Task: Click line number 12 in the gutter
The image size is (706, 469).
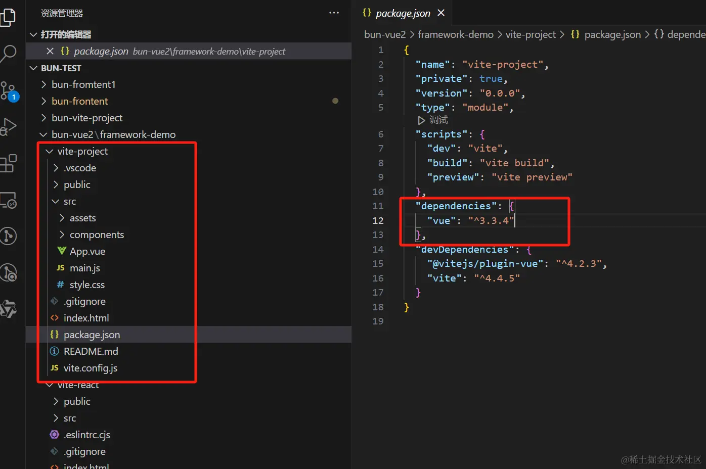Action: coord(378,220)
